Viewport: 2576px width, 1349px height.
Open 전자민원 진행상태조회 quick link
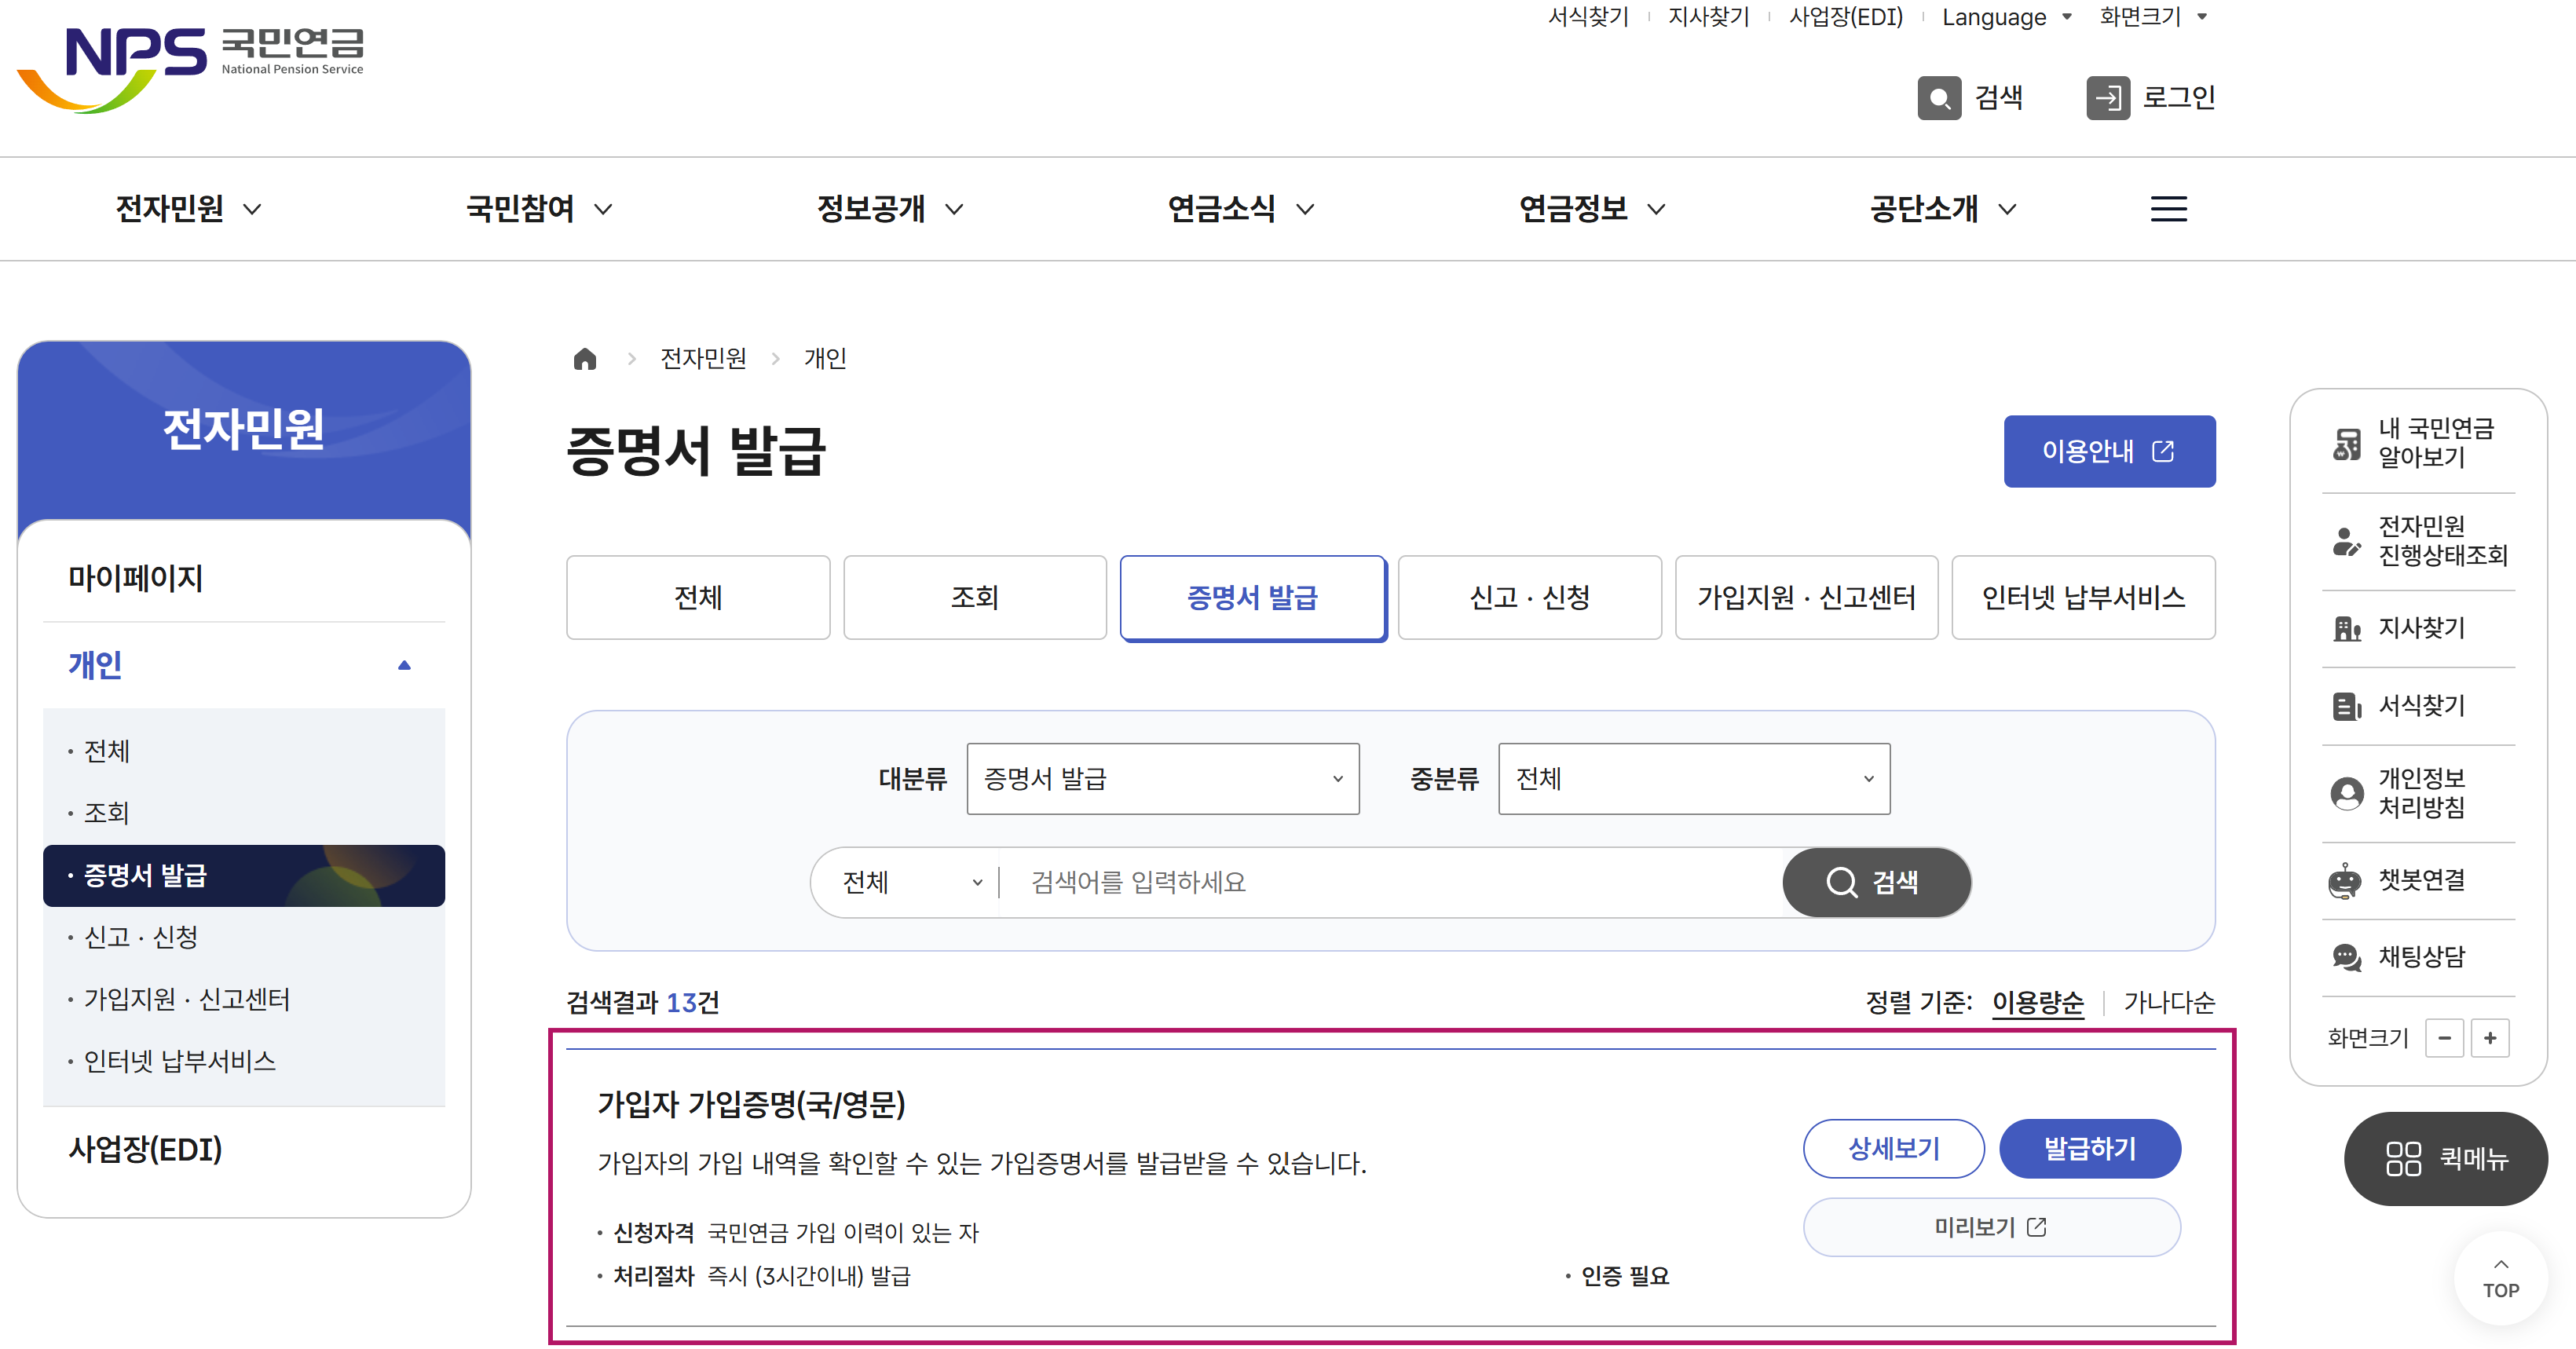pos(2417,540)
